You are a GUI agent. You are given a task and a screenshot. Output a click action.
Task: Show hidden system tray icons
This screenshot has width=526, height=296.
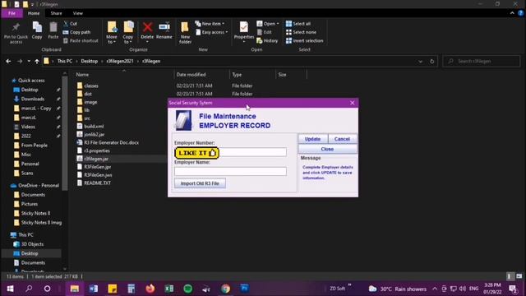(435, 289)
